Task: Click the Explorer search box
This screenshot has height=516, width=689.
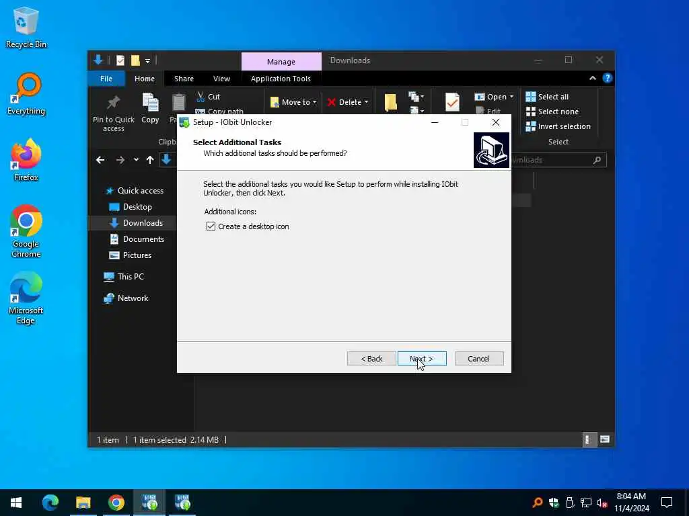Action: click(x=558, y=160)
